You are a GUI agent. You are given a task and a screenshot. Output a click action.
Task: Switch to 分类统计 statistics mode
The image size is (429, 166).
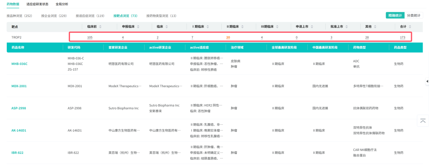pyautogui.click(x=414, y=15)
